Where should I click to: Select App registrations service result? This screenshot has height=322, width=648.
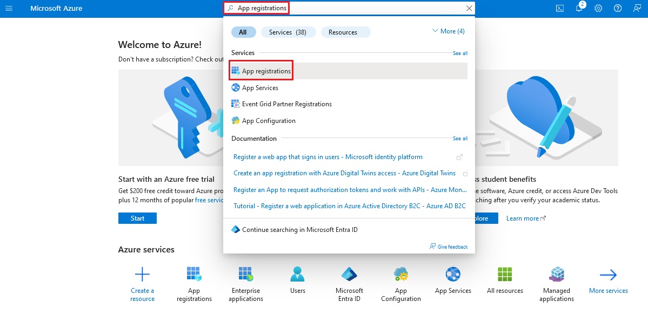[x=349, y=71]
